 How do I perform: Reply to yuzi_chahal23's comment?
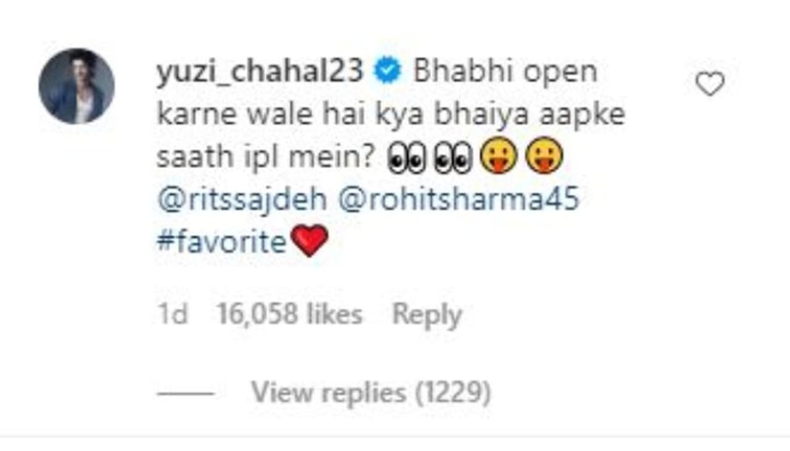point(427,315)
